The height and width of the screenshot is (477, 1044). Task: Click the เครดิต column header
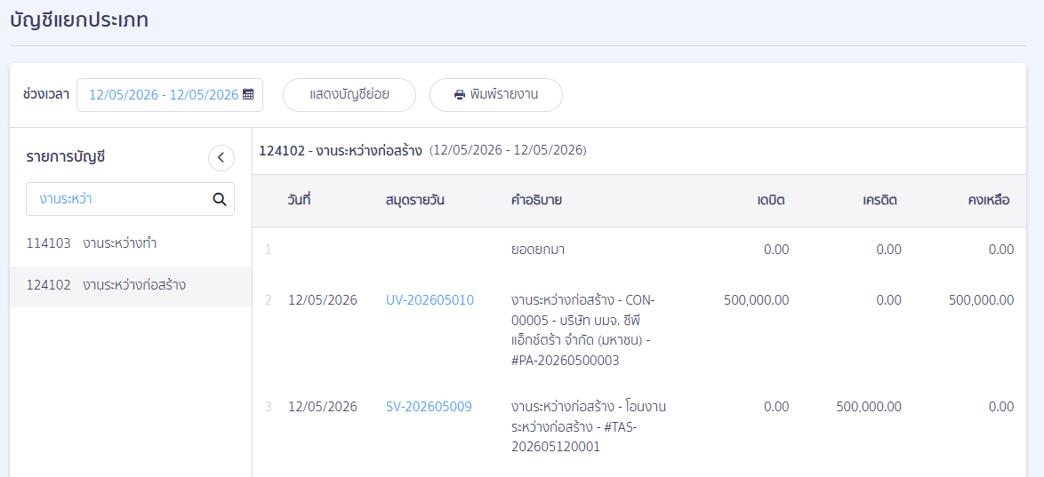point(879,200)
